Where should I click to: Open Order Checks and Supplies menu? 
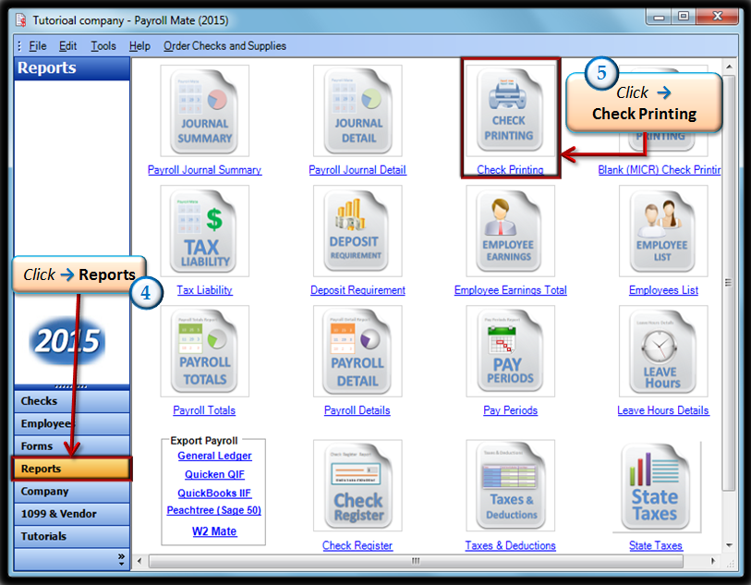224,46
